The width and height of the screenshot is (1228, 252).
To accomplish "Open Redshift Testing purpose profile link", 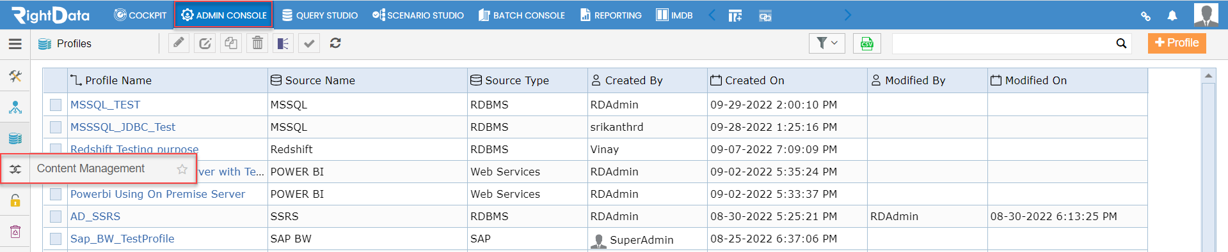I will [134, 149].
